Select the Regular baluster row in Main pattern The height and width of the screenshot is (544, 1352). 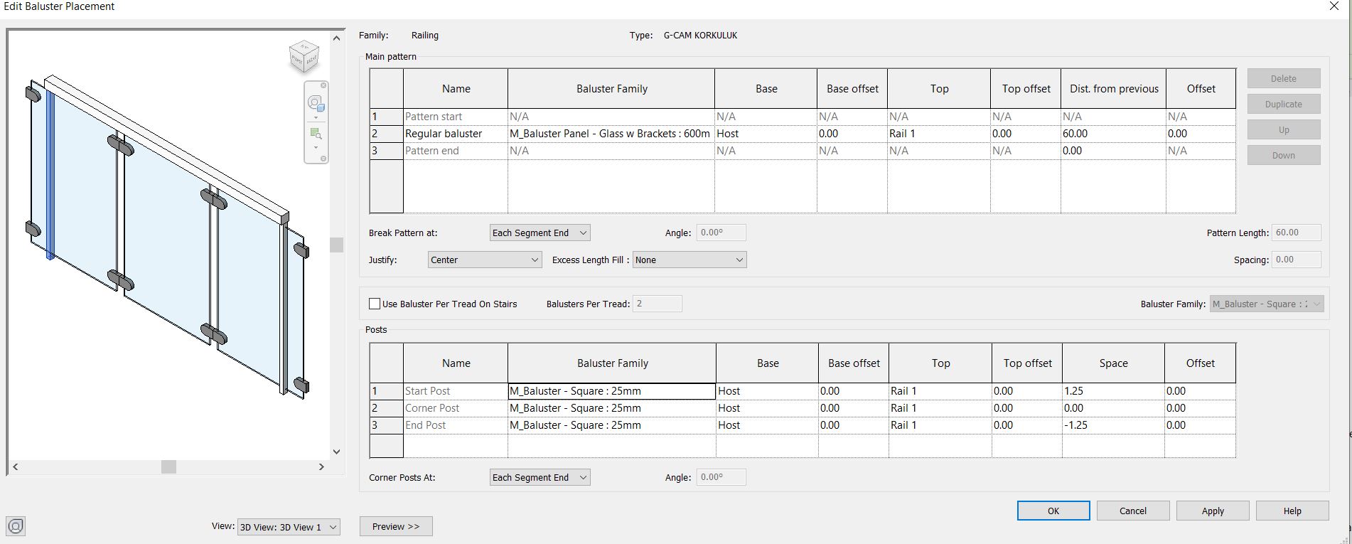(803, 134)
